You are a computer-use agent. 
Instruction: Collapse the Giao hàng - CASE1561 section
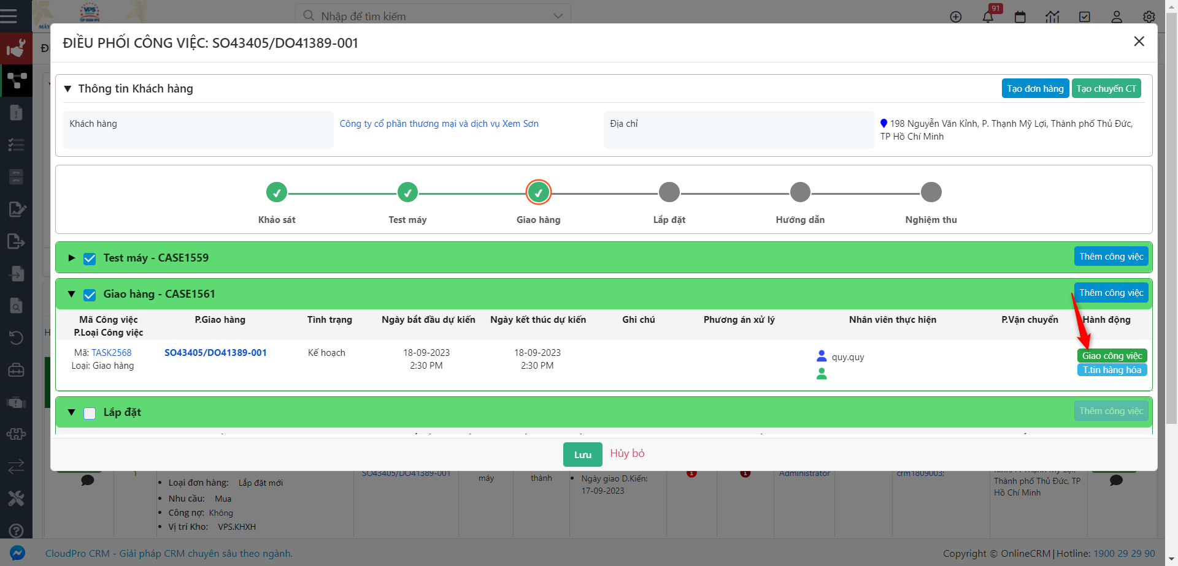pyautogui.click(x=72, y=294)
